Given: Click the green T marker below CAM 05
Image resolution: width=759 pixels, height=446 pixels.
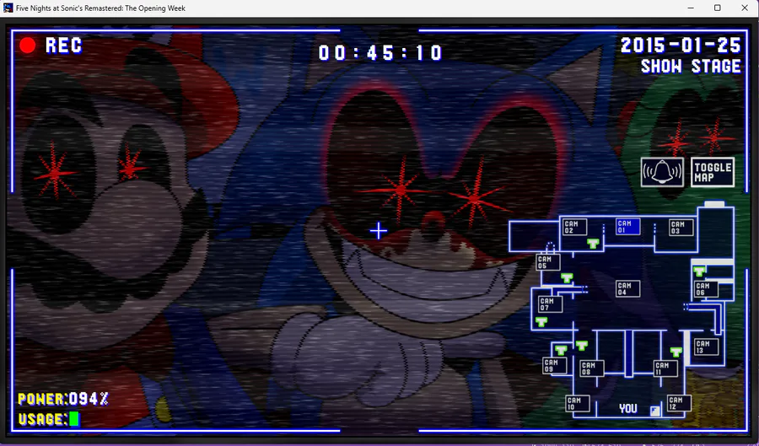Looking at the screenshot, I should click(567, 277).
